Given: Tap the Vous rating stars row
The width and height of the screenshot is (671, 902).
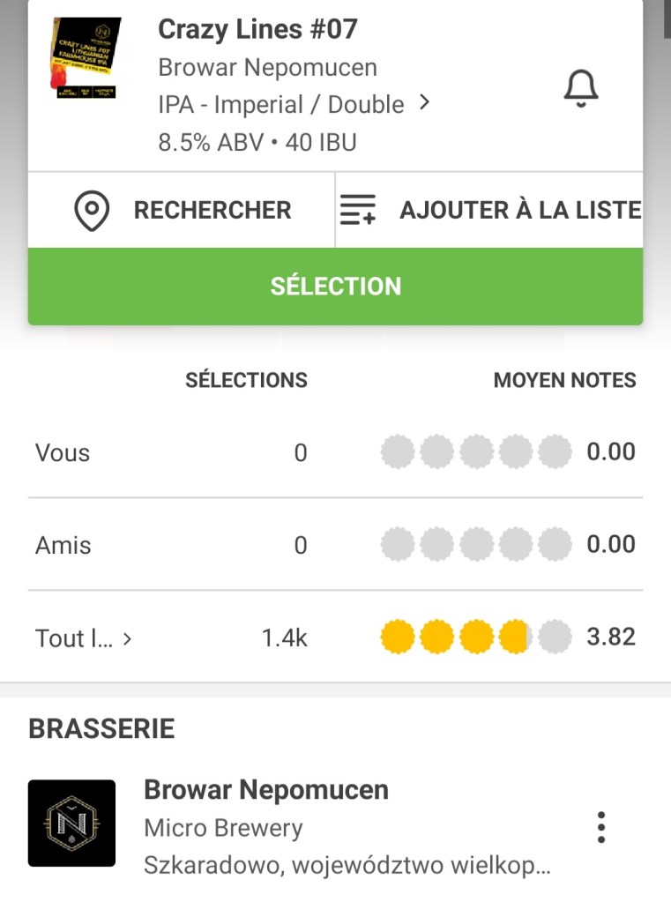Looking at the screenshot, I should (x=475, y=452).
